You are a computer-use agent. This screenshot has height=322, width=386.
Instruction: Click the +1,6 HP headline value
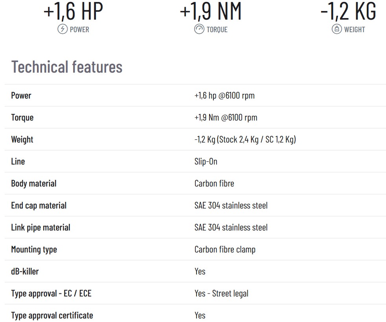(x=73, y=12)
